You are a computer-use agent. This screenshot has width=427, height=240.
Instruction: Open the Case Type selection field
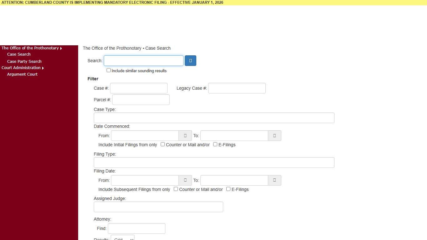(214, 118)
